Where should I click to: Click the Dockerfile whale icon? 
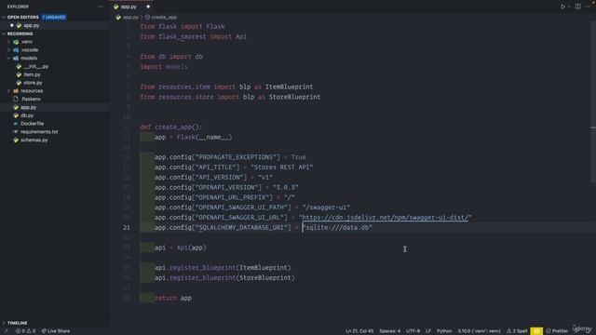pos(16,124)
